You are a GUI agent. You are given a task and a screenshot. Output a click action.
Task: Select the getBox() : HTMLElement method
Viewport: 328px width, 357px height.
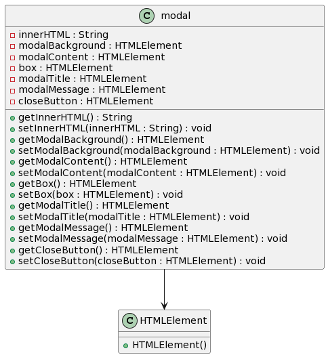[77, 184]
